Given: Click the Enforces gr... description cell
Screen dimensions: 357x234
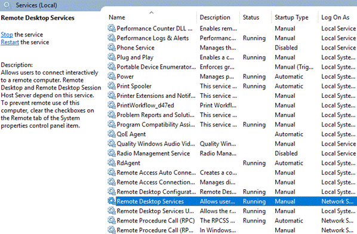Looking at the screenshot, I should (x=217, y=67).
